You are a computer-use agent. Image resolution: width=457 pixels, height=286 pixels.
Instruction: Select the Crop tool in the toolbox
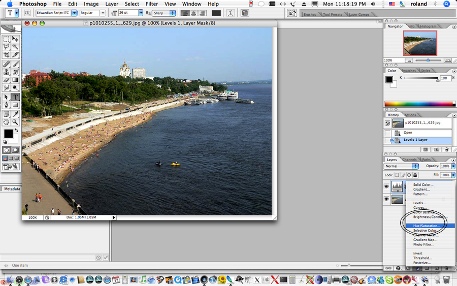(6, 55)
